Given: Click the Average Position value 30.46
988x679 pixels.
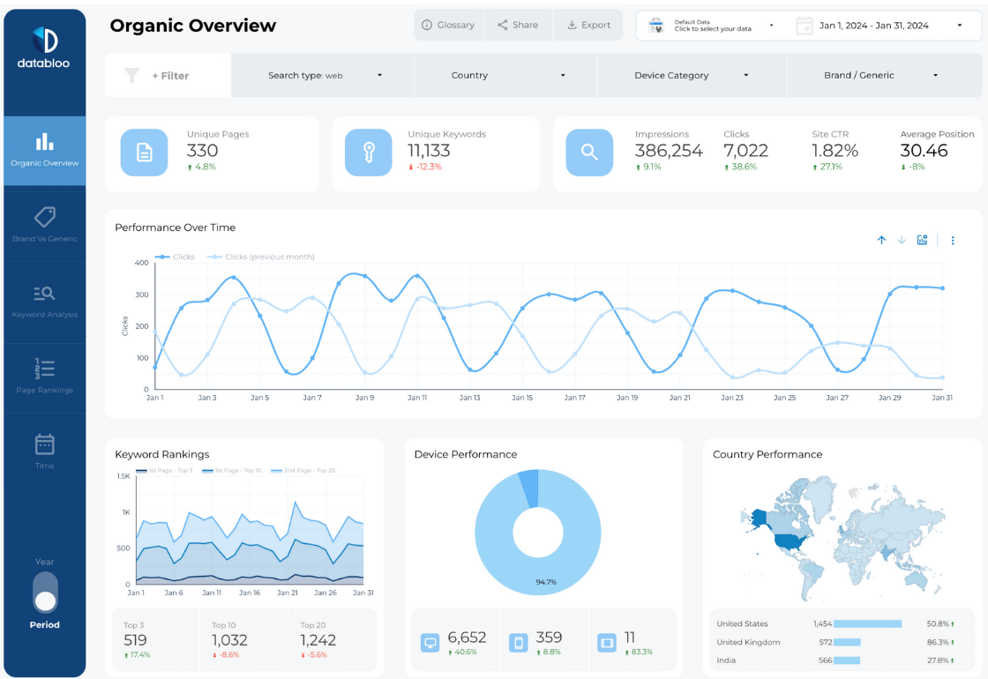Looking at the screenshot, I should tap(924, 151).
